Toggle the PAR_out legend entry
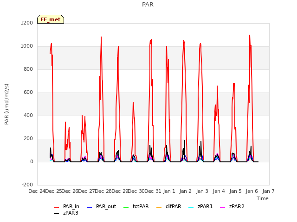 coord(101,207)
